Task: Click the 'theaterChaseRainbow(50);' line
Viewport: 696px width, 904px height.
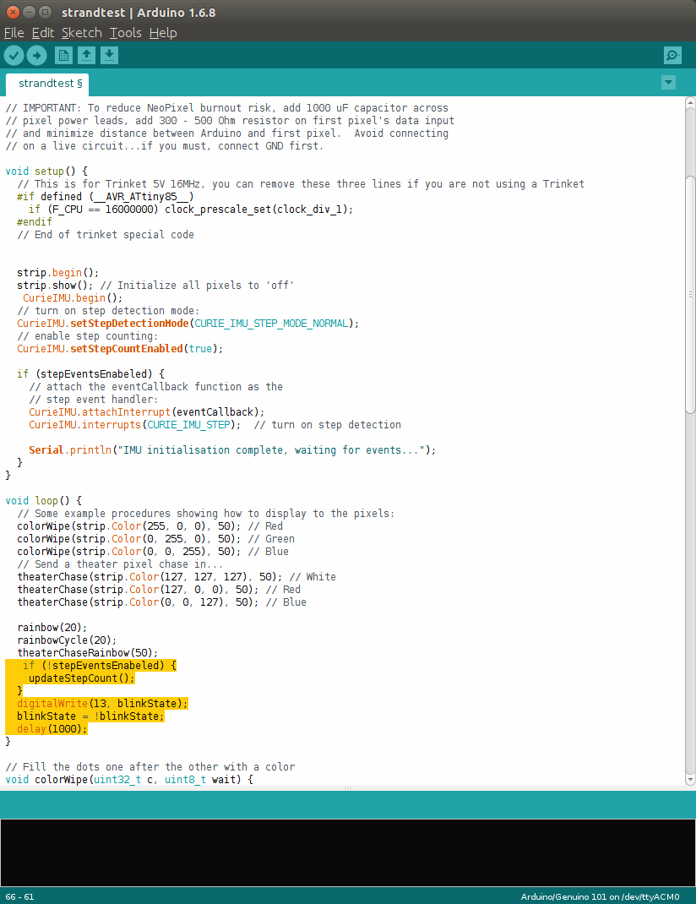Action: [88, 653]
